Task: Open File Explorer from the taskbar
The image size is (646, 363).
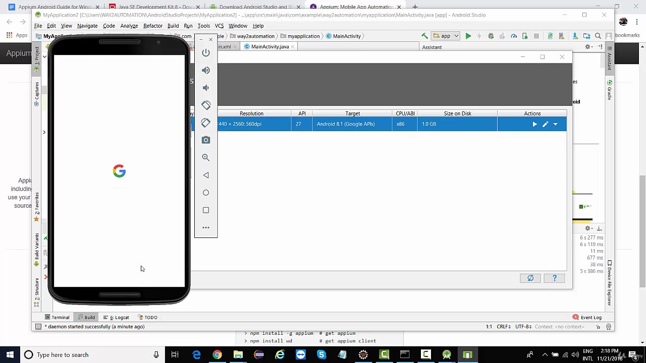Action: click(x=238, y=355)
